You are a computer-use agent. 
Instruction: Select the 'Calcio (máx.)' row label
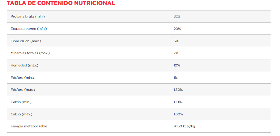[x=22, y=114]
